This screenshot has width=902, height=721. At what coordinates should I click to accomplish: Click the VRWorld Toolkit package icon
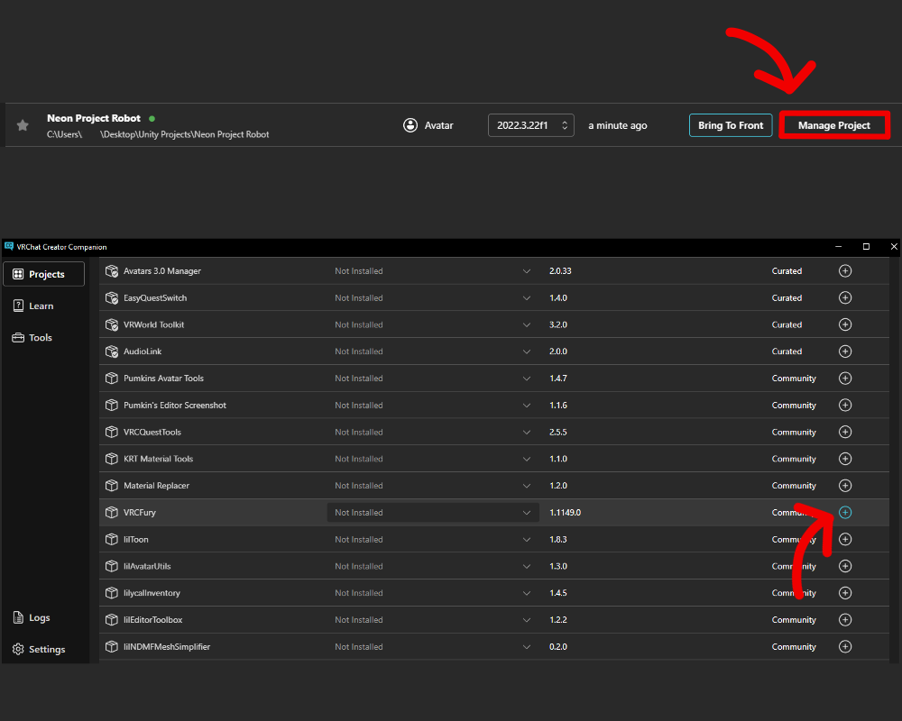pyautogui.click(x=112, y=324)
